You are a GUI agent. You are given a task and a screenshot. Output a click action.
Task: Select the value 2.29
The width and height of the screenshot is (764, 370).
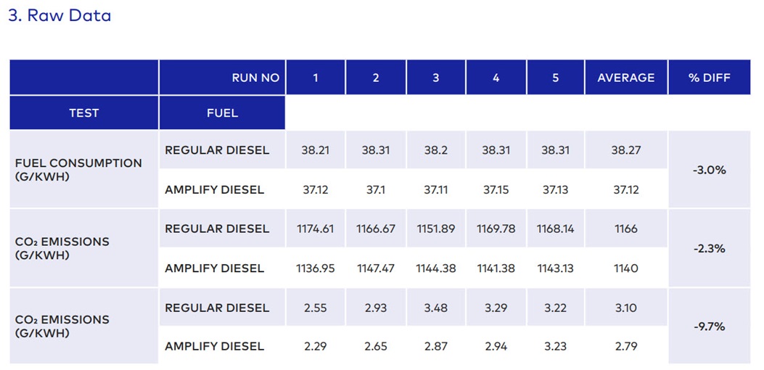316,346
